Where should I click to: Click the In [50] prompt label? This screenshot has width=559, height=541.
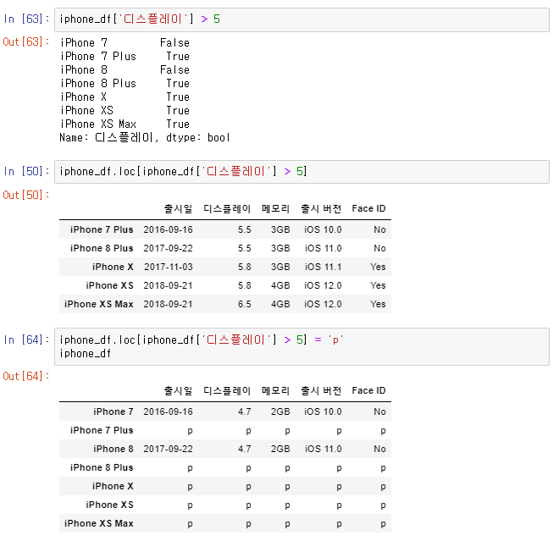click(26, 171)
